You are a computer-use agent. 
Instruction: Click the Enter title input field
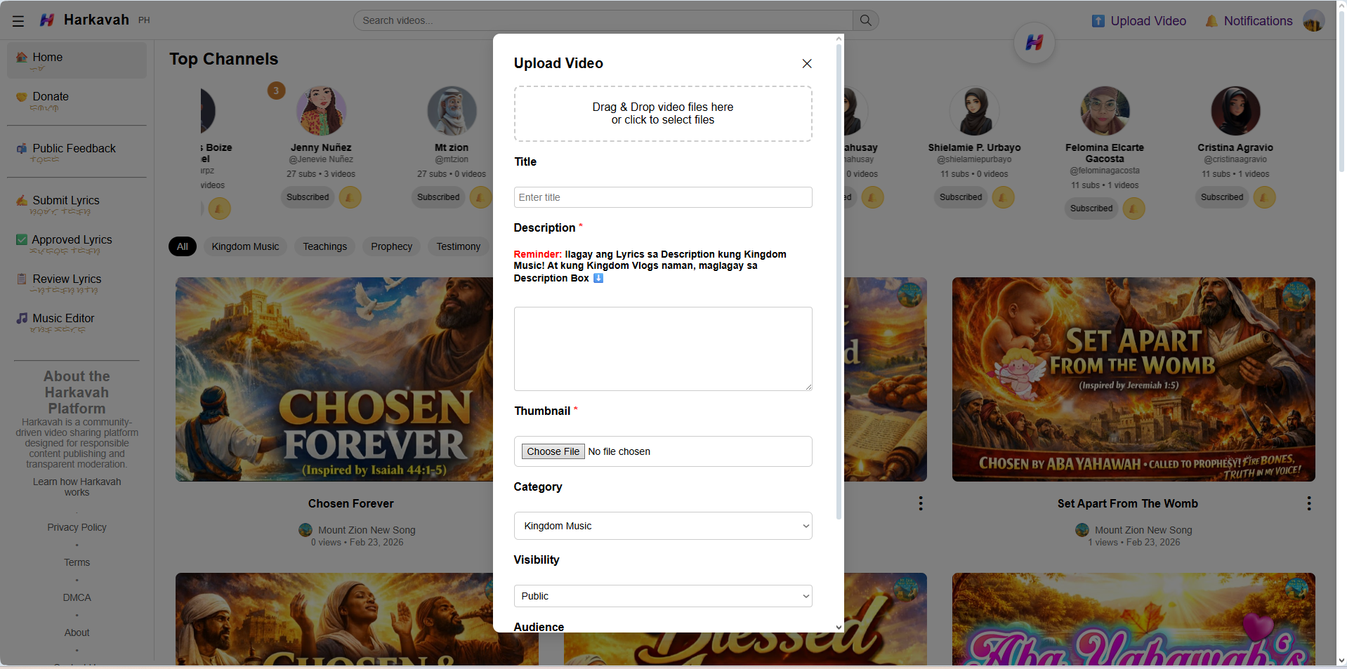662,197
